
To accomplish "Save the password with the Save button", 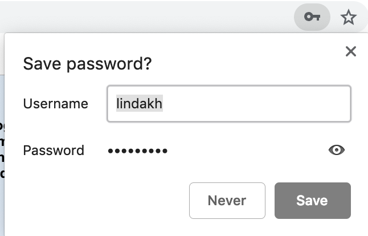I will 312,200.
